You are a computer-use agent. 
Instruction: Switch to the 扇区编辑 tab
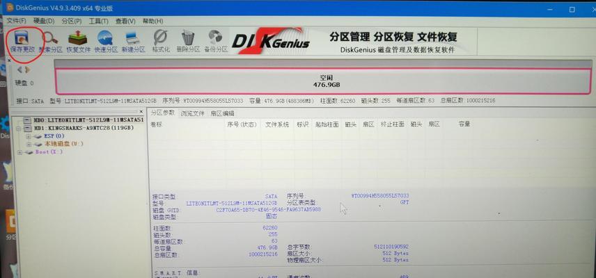(222, 113)
